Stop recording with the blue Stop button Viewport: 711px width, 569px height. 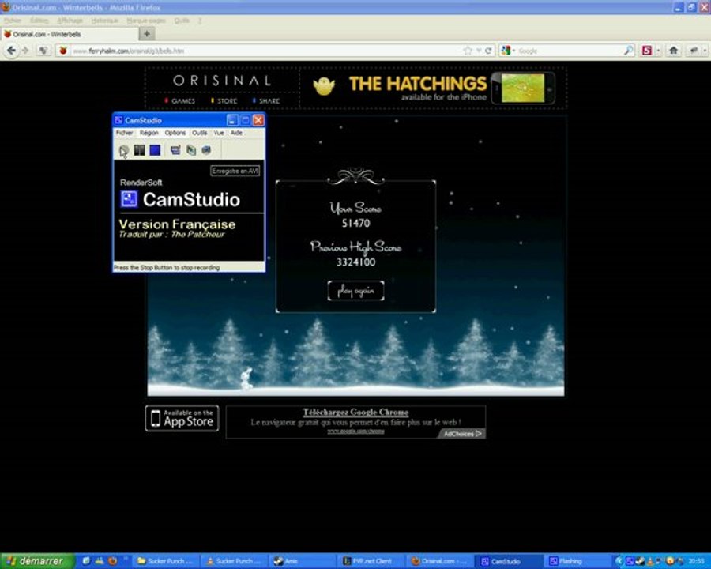coord(155,149)
